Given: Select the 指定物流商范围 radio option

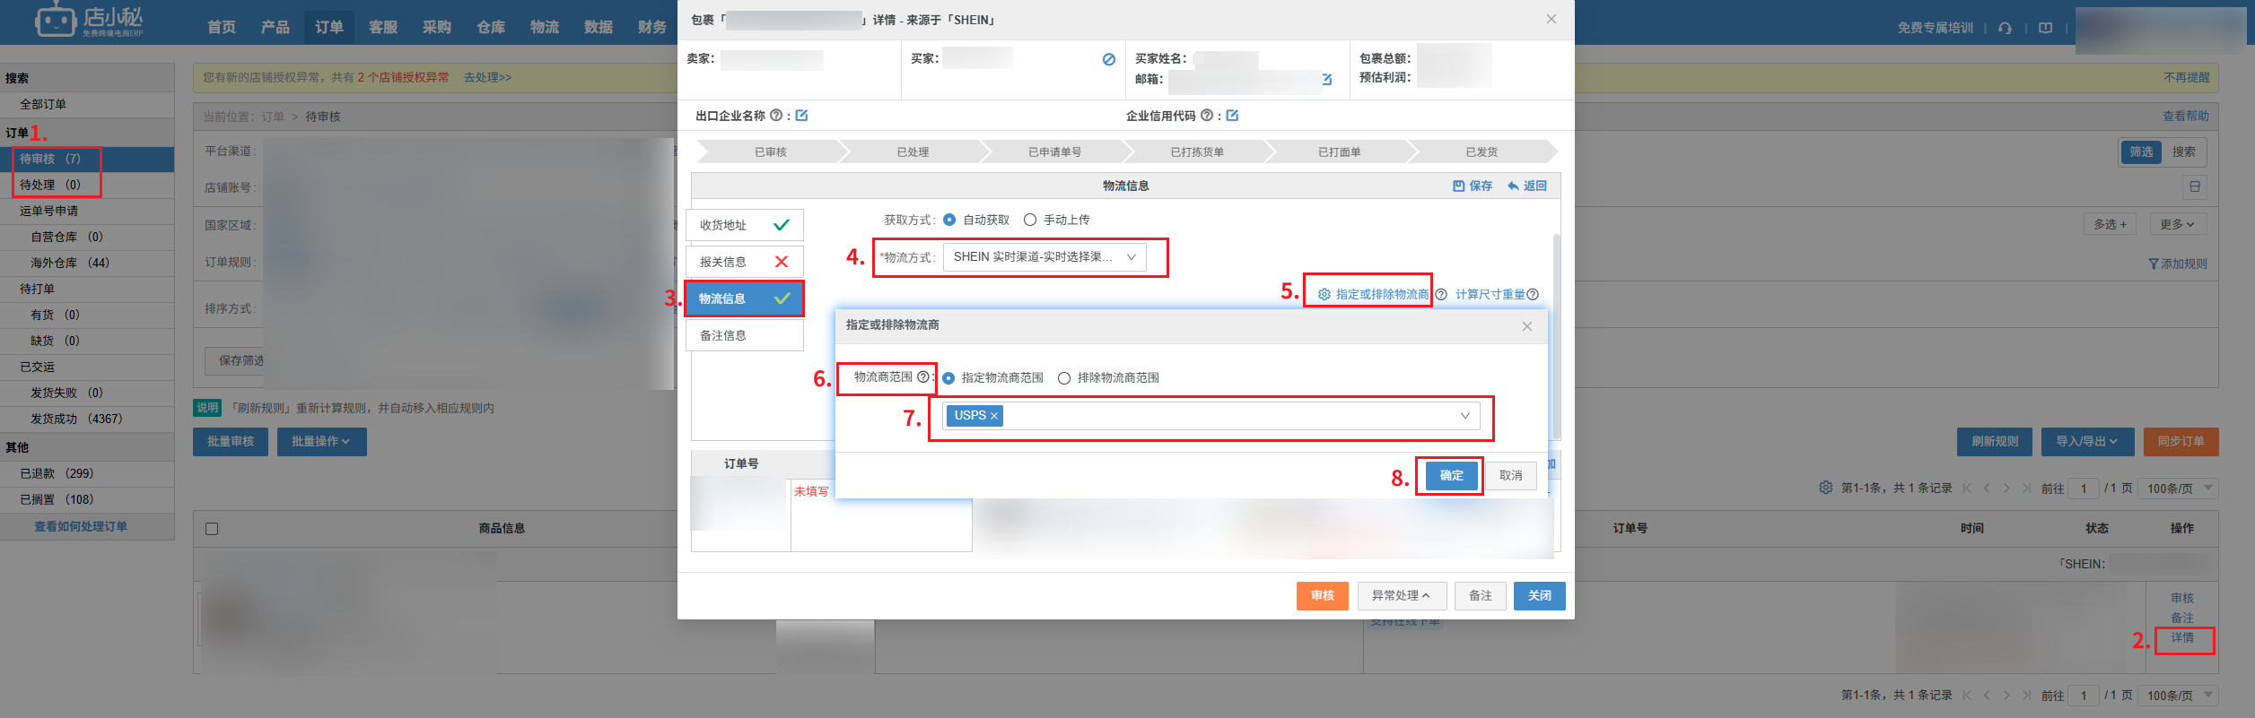Looking at the screenshot, I should coord(948,378).
